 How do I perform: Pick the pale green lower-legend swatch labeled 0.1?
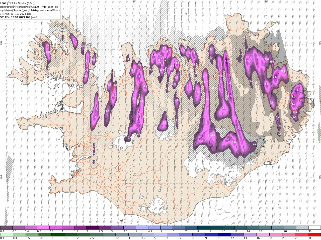coord(6,235)
